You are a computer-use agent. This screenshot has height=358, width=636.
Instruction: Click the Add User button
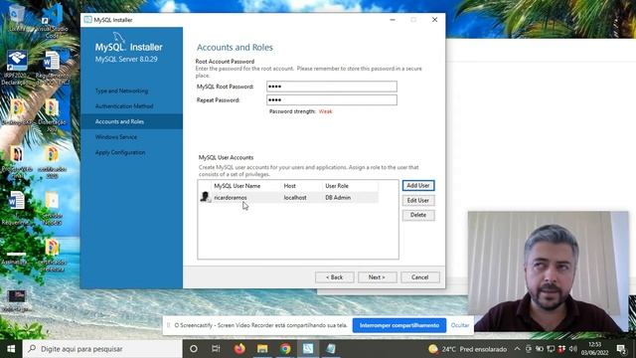pyautogui.click(x=418, y=186)
